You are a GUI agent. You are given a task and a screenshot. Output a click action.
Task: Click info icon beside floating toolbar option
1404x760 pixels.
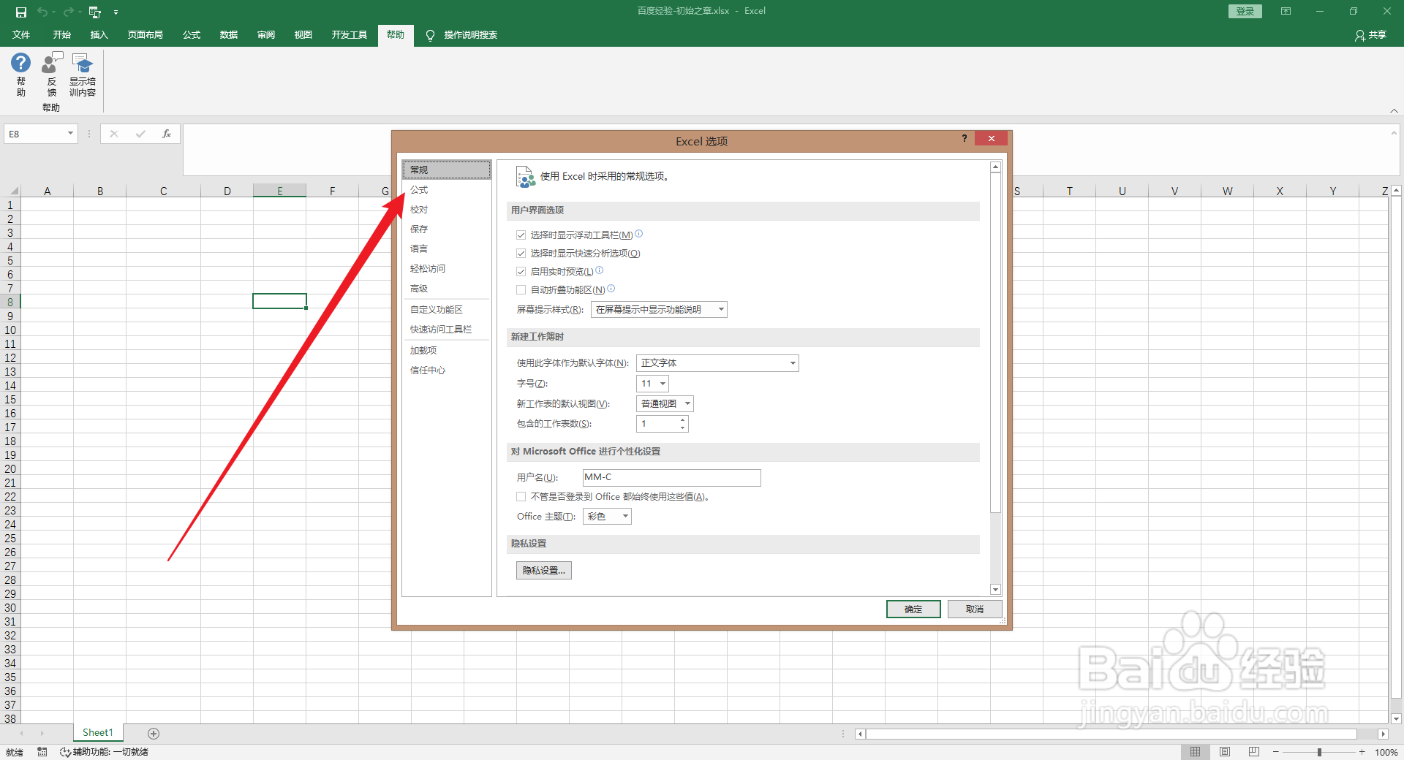point(638,234)
